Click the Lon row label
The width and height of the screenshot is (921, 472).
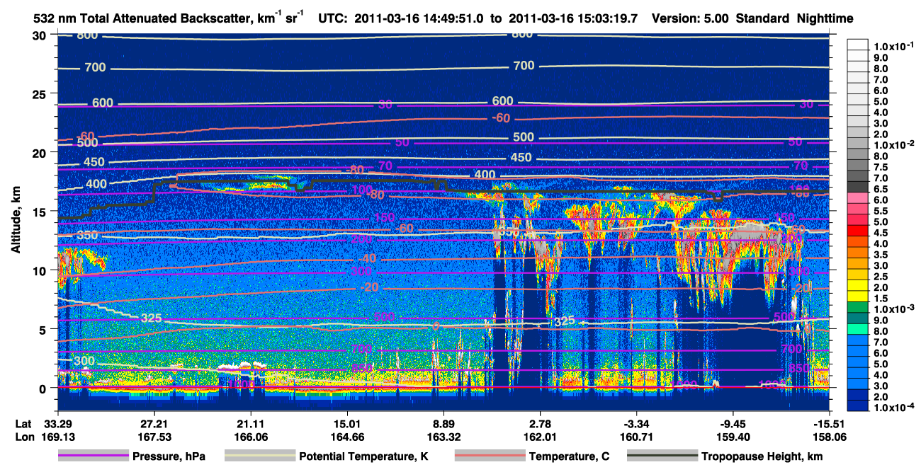click(24, 436)
